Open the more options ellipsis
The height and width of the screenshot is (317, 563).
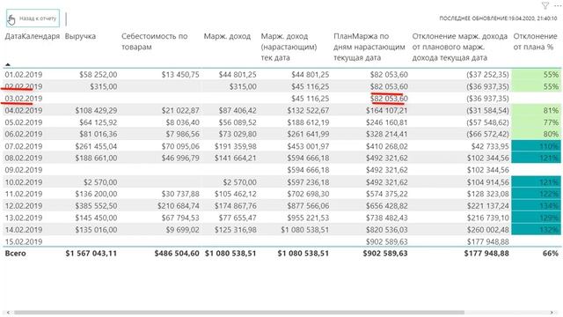click(x=558, y=5)
